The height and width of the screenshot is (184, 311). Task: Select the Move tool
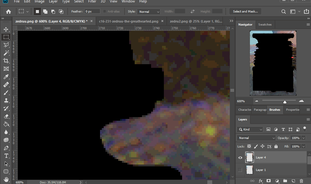tap(6, 30)
